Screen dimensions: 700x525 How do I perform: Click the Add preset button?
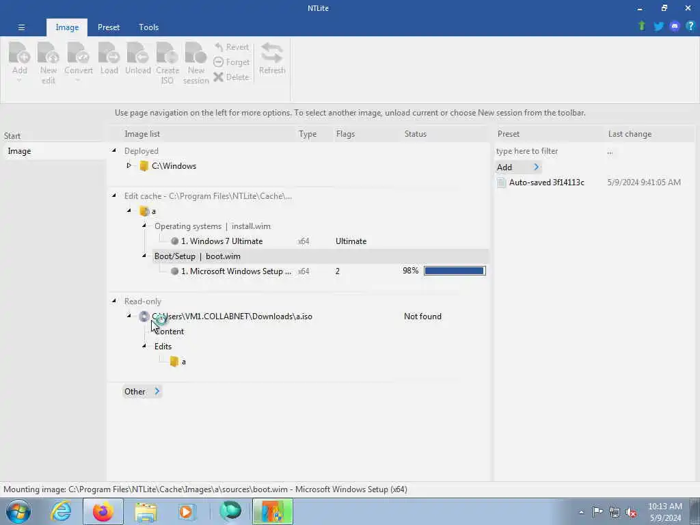518,167
